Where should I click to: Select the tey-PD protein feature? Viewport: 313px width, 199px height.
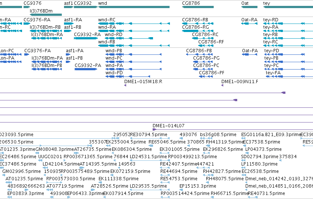pyautogui.click(x=284, y=54)
